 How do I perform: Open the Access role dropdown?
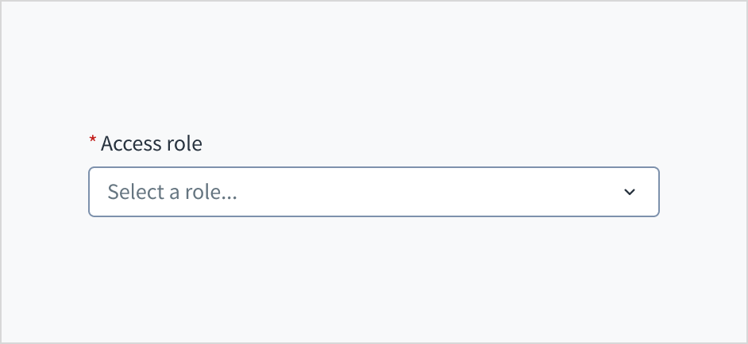373,192
